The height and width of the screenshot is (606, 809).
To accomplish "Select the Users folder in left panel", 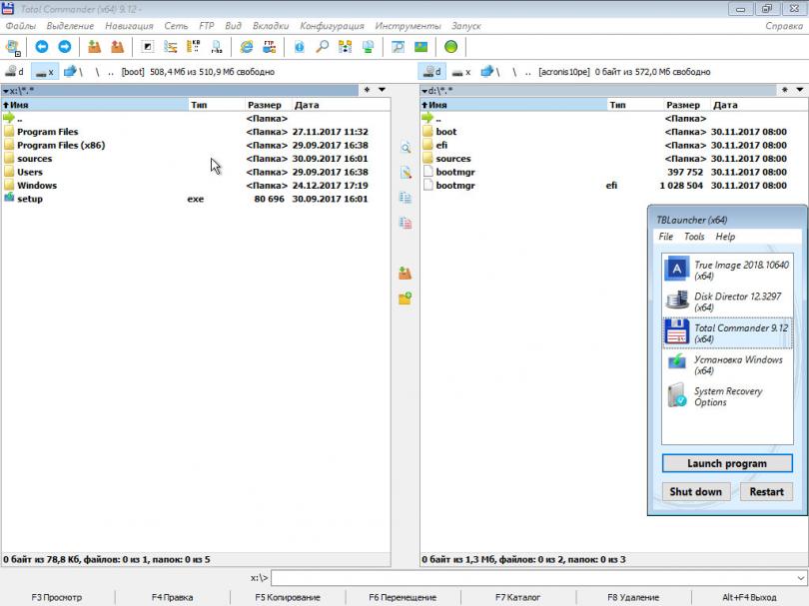I will coord(195,172).
